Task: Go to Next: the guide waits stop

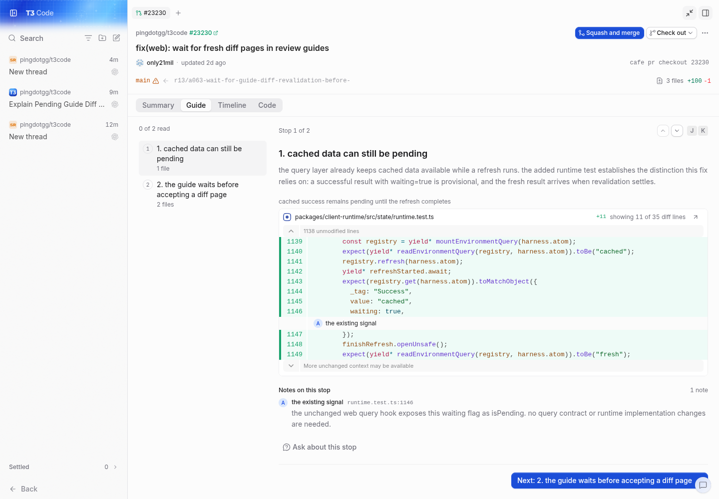Action: pyautogui.click(x=610, y=481)
